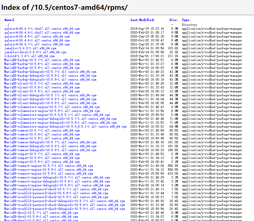The width and height of the screenshot is (254, 221).
Task: Open MariaDB-backup-10.5.7-1 rpm link
Action: (42, 60)
